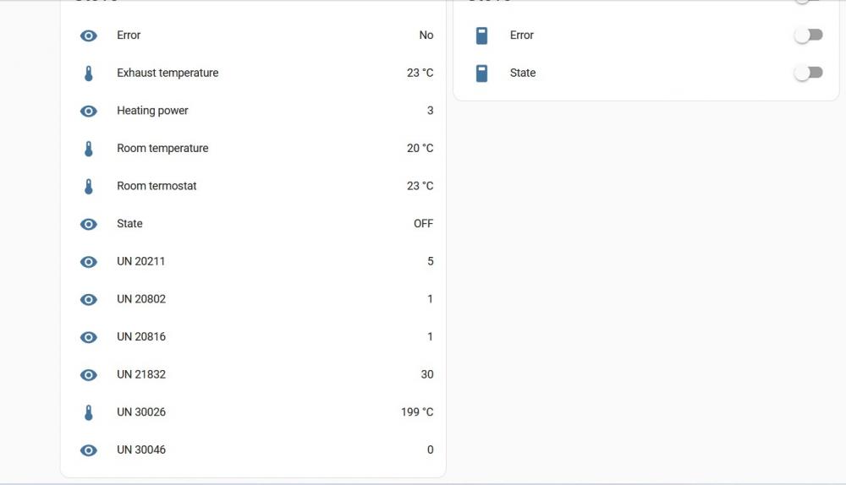Open Exhaust temperature 23 °C reading

pyautogui.click(x=420, y=73)
